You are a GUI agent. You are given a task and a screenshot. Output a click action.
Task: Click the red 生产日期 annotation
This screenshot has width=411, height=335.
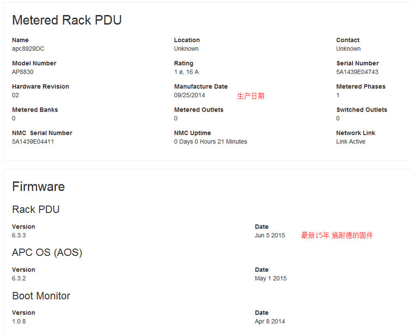click(x=250, y=96)
